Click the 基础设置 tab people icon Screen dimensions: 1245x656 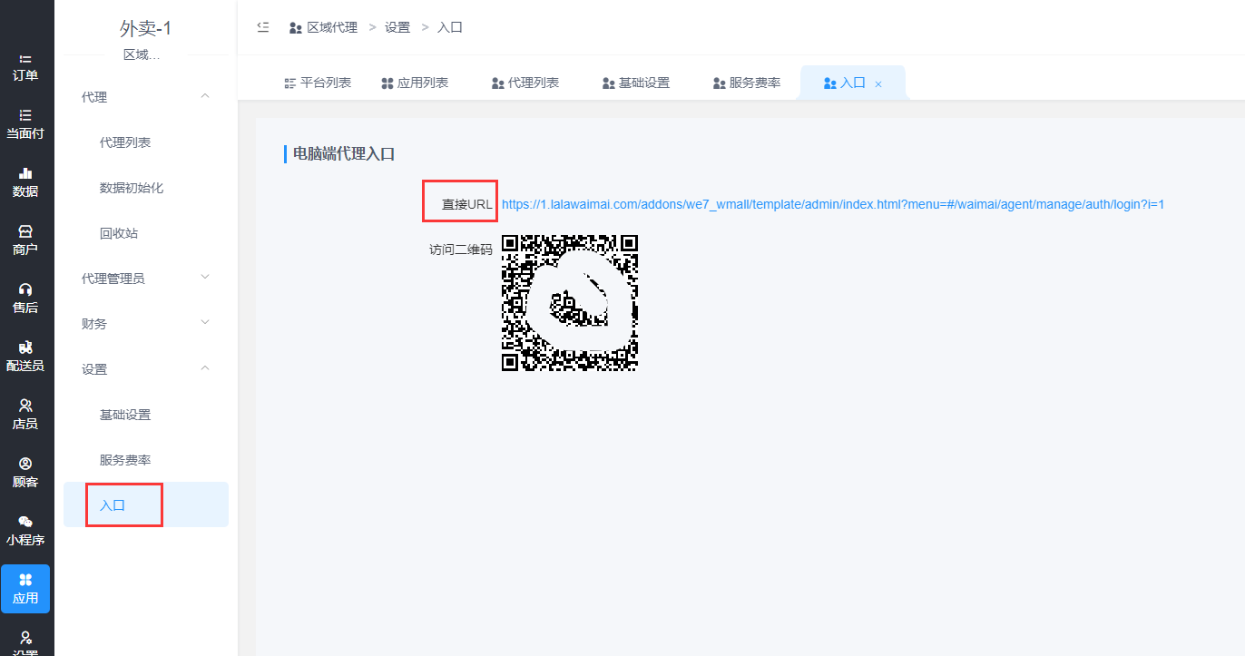pos(609,83)
